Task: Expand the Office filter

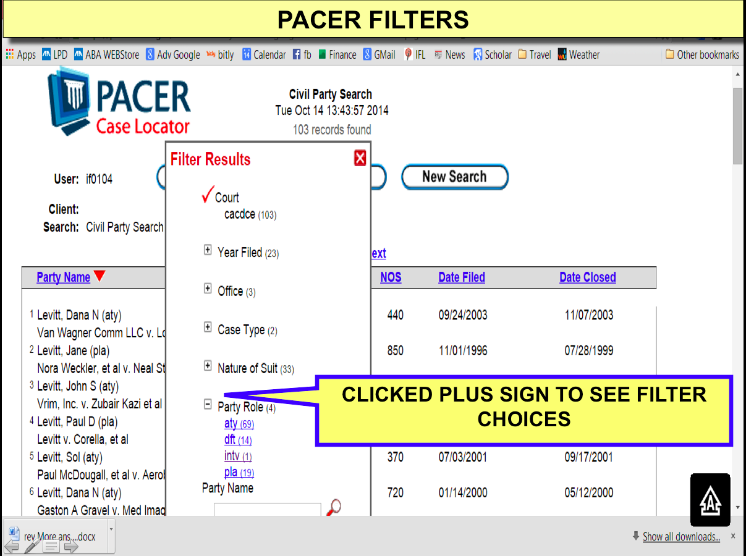Action: click(x=208, y=289)
